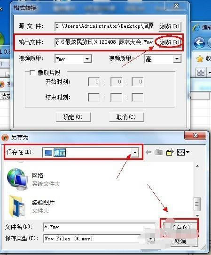Select the 经验图片 folder icon
Image resolution: width=211 pixels, height=255 pixels.
[x=17, y=206]
